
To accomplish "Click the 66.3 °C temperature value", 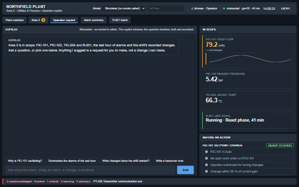I will (x=214, y=100).
